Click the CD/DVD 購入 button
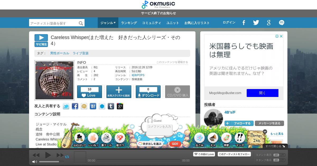The width and height of the screenshot is (317, 166). click(178, 92)
